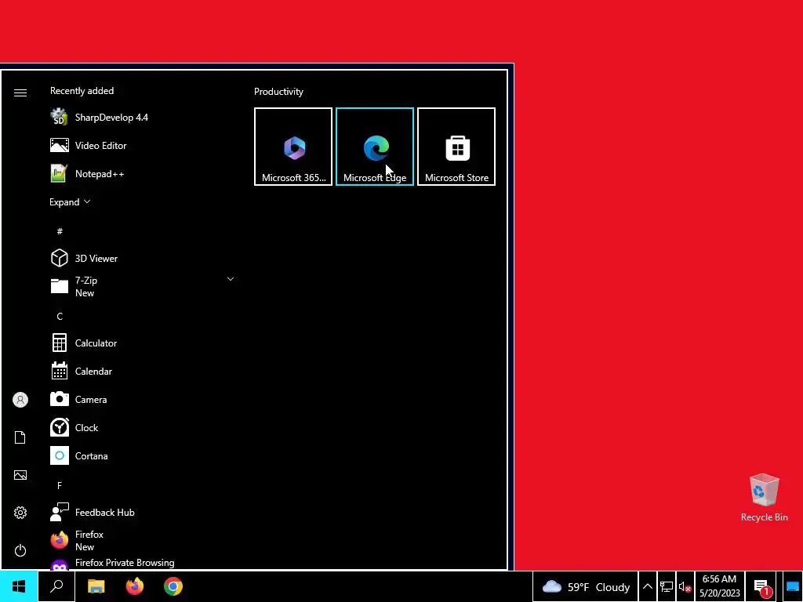Open 3D Viewer app
Viewport: 803px width, 602px height.
click(142, 258)
